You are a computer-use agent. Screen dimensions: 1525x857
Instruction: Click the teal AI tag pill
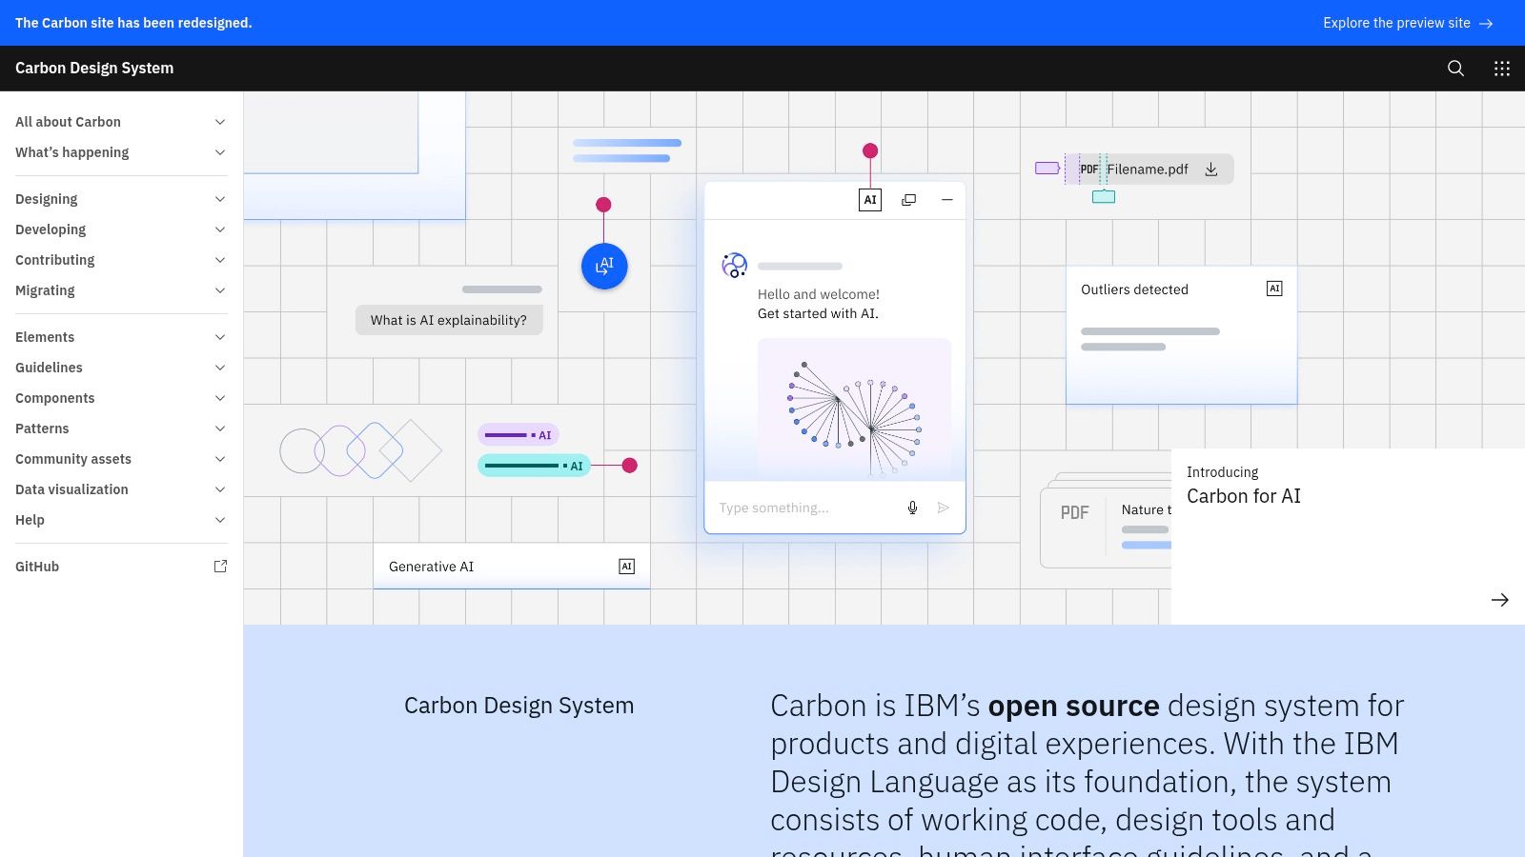[x=534, y=466]
